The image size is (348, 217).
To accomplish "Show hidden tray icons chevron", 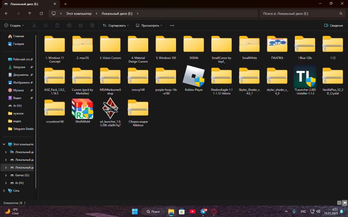I will click(x=286, y=211).
